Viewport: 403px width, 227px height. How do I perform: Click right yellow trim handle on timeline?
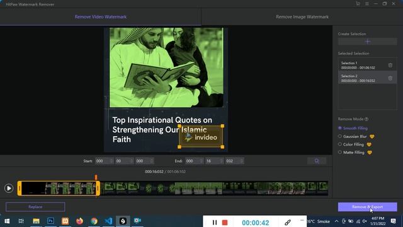pos(98,189)
